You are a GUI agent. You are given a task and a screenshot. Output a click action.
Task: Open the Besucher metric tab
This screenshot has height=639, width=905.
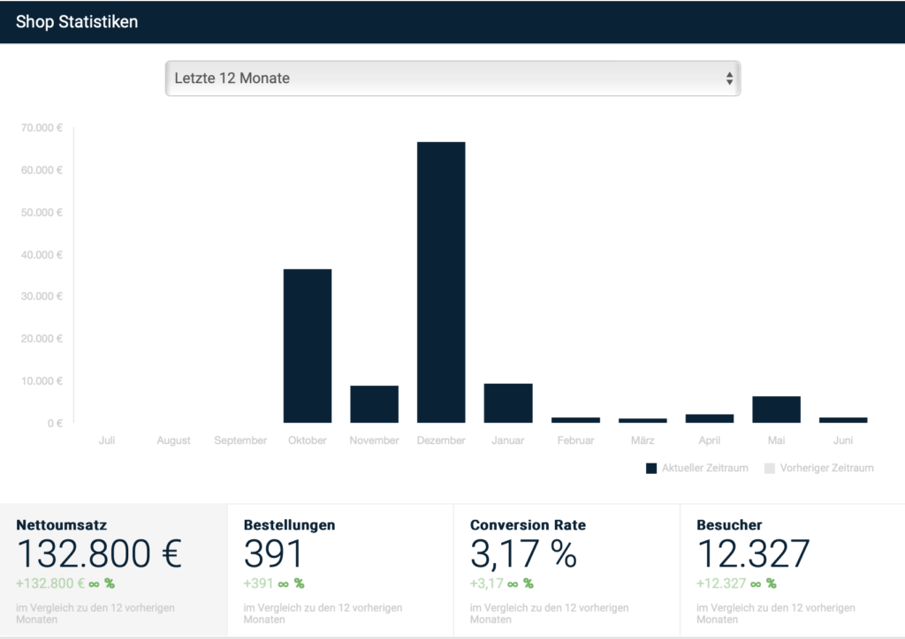pyautogui.click(x=793, y=569)
